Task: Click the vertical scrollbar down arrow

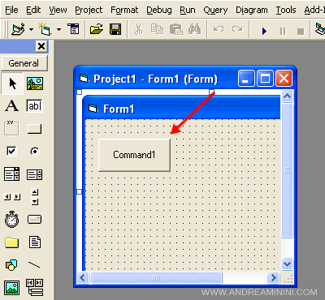Action: [x=287, y=264]
